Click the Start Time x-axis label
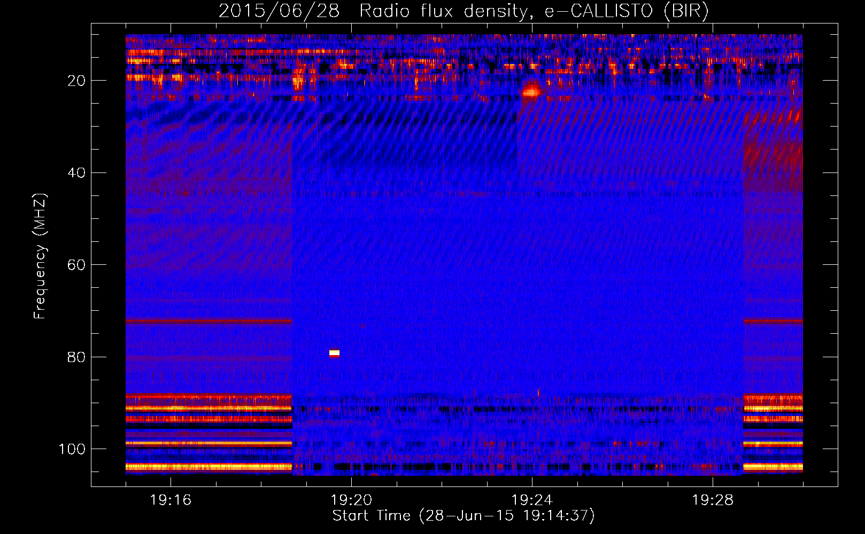This screenshot has height=534, width=865. click(x=463, y=516)
